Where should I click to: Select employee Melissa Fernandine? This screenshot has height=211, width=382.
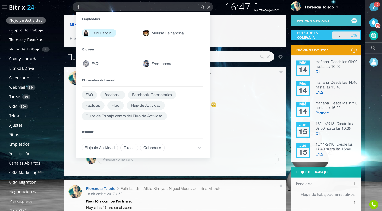coord(163,33)
